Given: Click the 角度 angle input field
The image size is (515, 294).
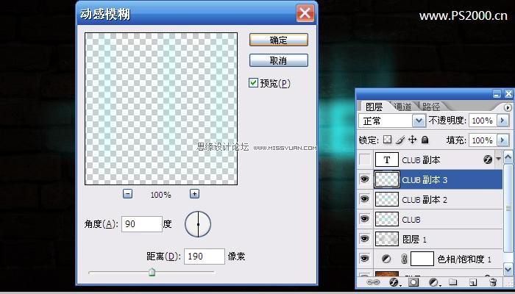Looking at the screenshot, I should (141, 224).
